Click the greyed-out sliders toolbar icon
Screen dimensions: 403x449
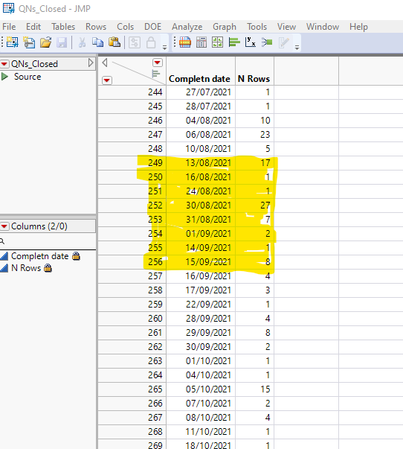[135, 42]
